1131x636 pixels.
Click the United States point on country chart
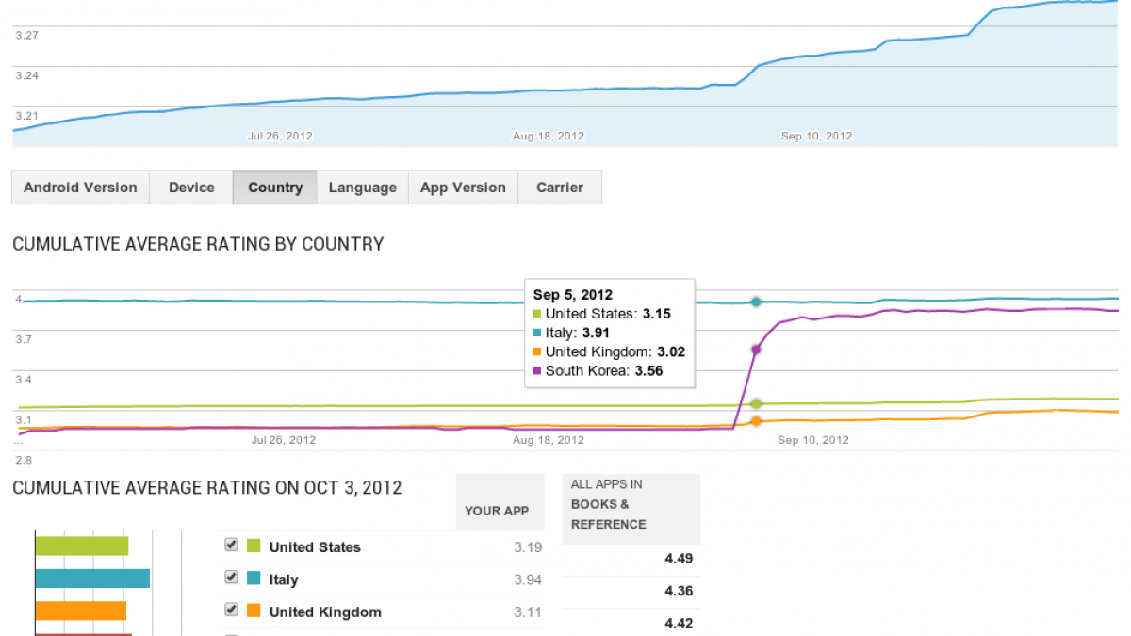tap(756, 404)
